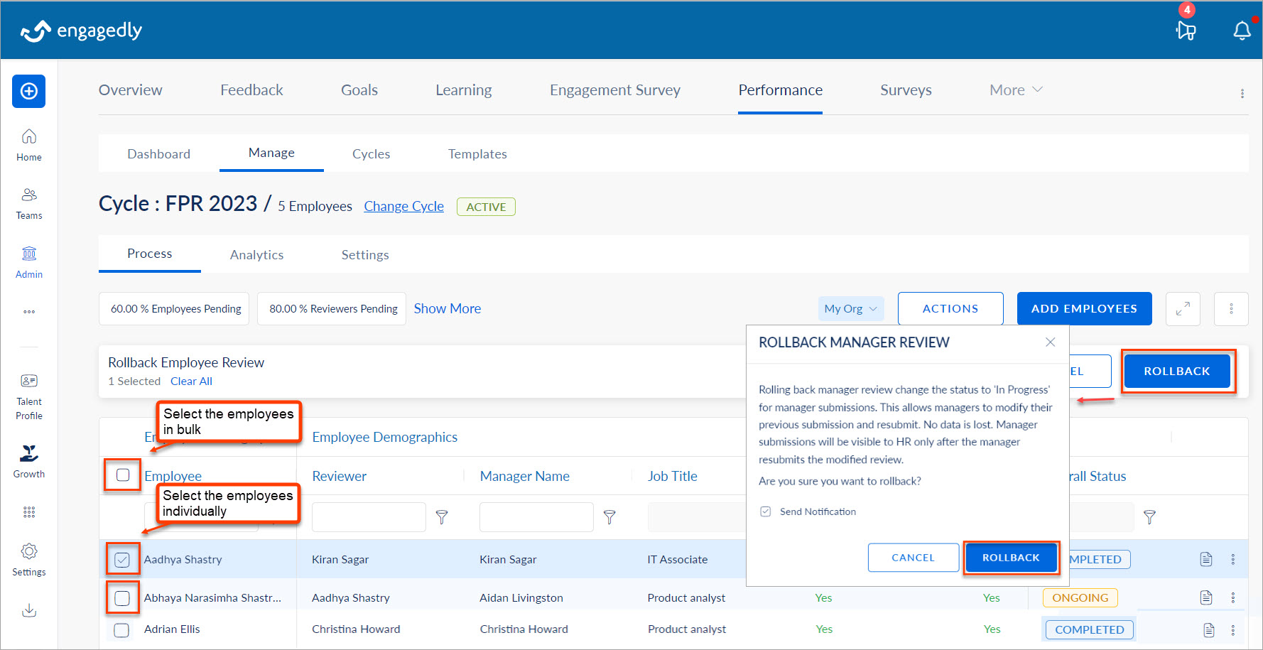Click the Manager Name filter input field
Viewport: 1263px width, 650px height.
[x=536, y=517]
